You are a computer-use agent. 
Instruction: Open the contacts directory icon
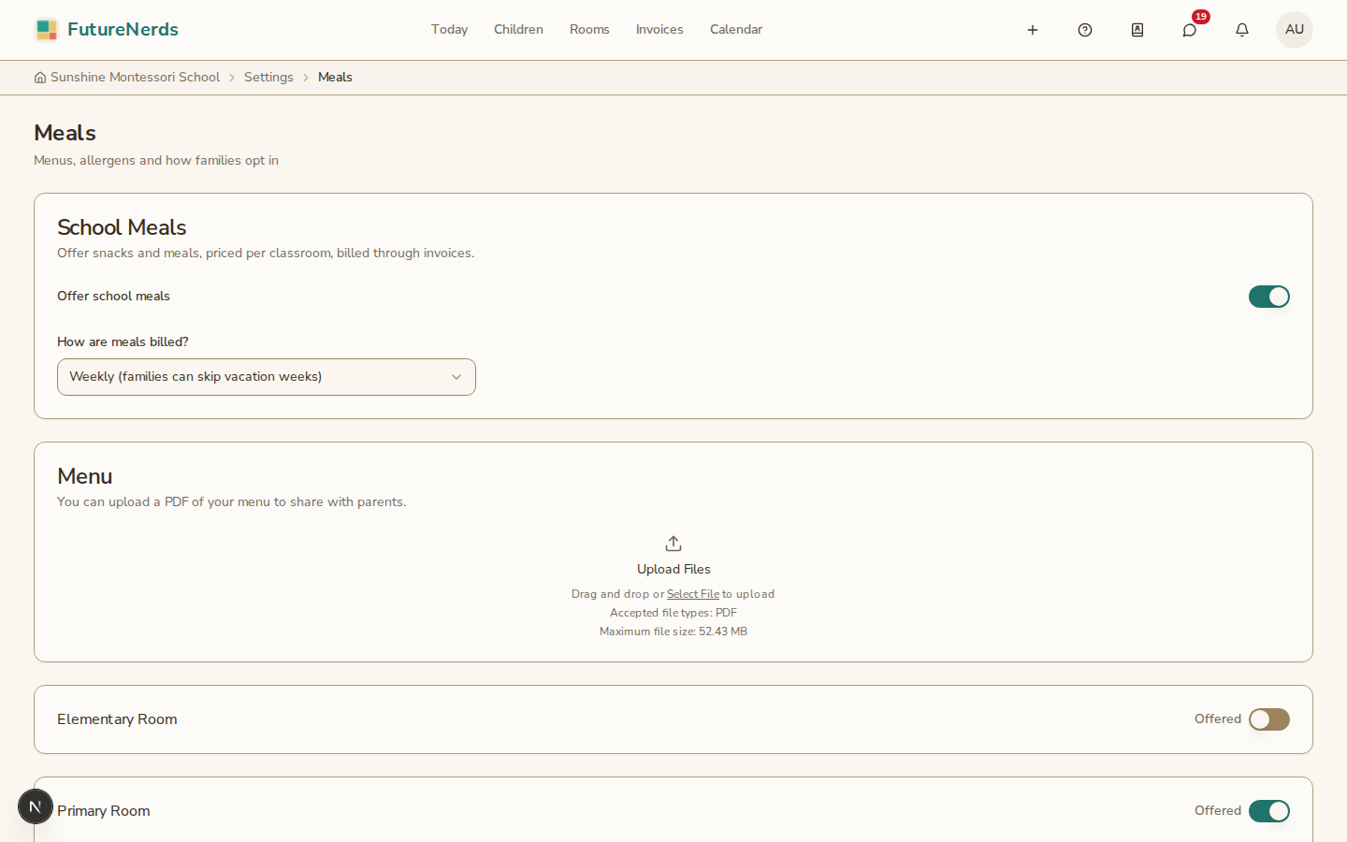[1137, 30]
